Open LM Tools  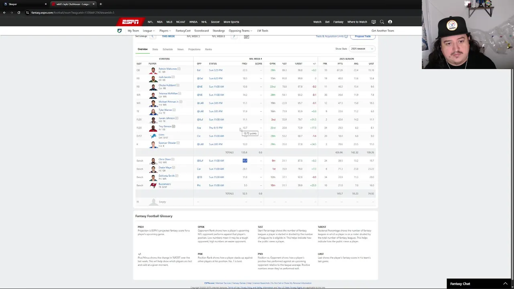pos(263,31)
